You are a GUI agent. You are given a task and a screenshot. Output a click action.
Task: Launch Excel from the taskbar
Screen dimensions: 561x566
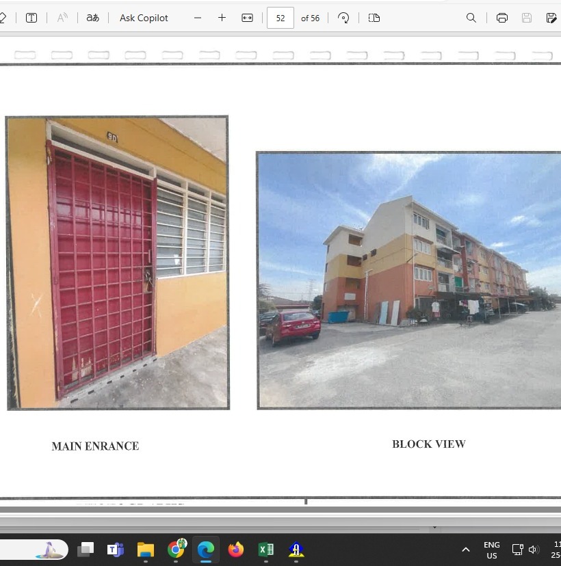click(266, 549)
